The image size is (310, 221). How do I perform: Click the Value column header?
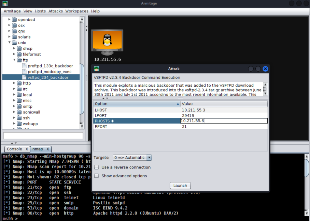[x=224, y=104]
